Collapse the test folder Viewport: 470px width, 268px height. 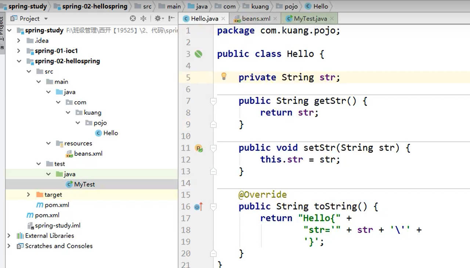(x=39, y=164)
